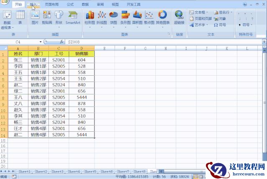Expand the Name Box dropdown arrow
The height and width of the screenshot is (179, 267).
pos(41,42)
